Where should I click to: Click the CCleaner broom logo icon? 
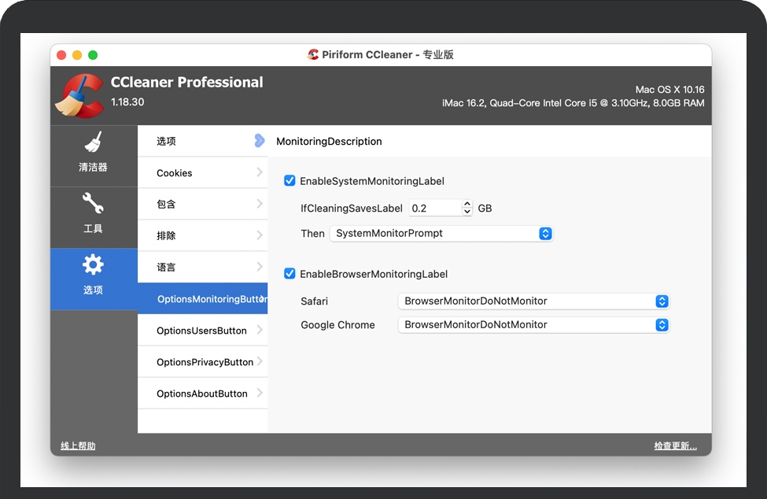pyautogui.click(x=79, y=95)
